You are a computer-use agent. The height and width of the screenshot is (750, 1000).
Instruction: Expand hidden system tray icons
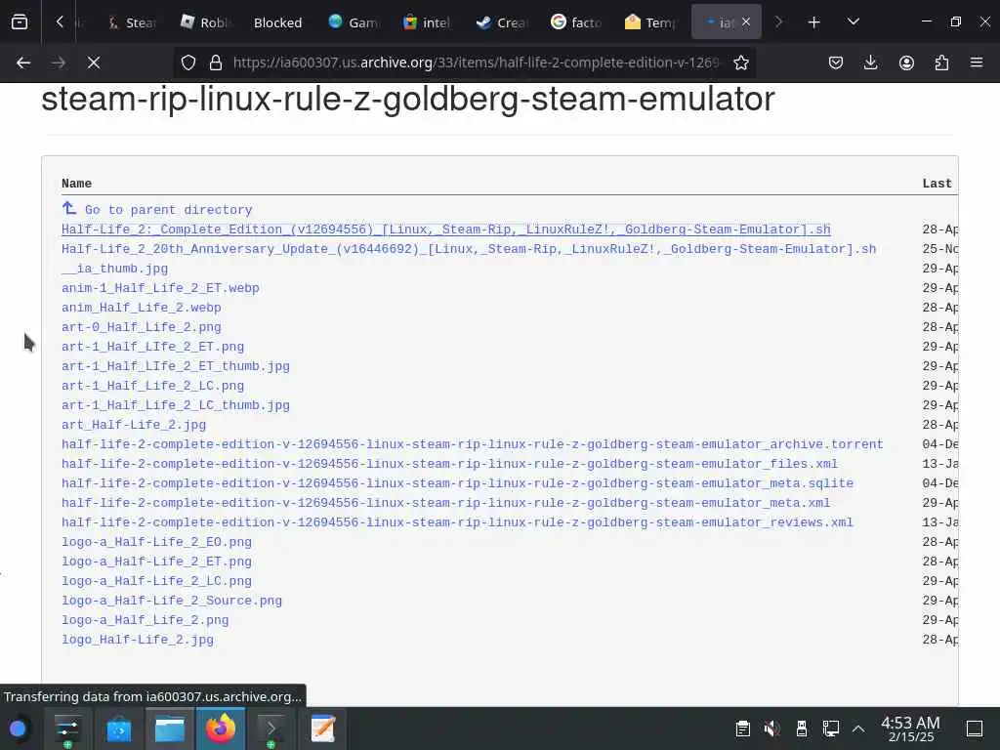(858, 729)
